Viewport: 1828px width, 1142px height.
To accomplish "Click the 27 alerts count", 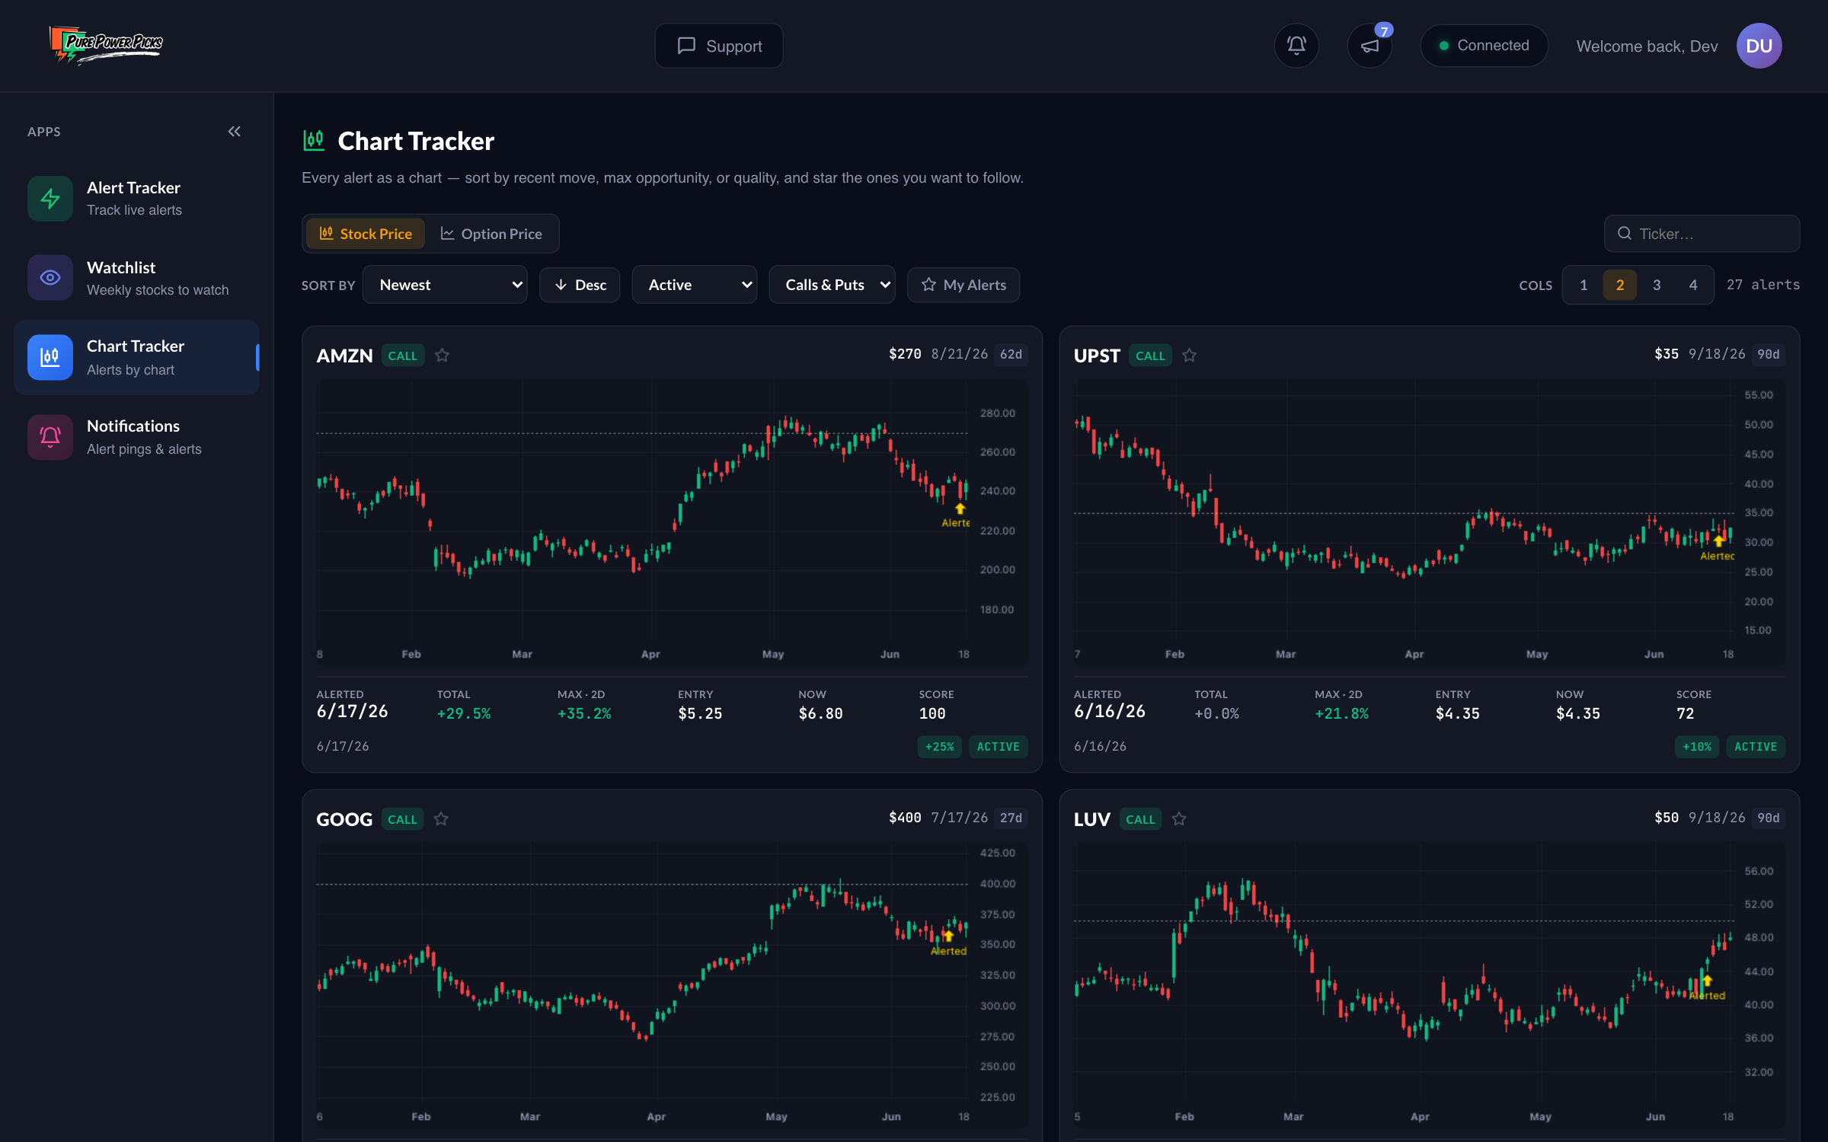I will 1763,284.
